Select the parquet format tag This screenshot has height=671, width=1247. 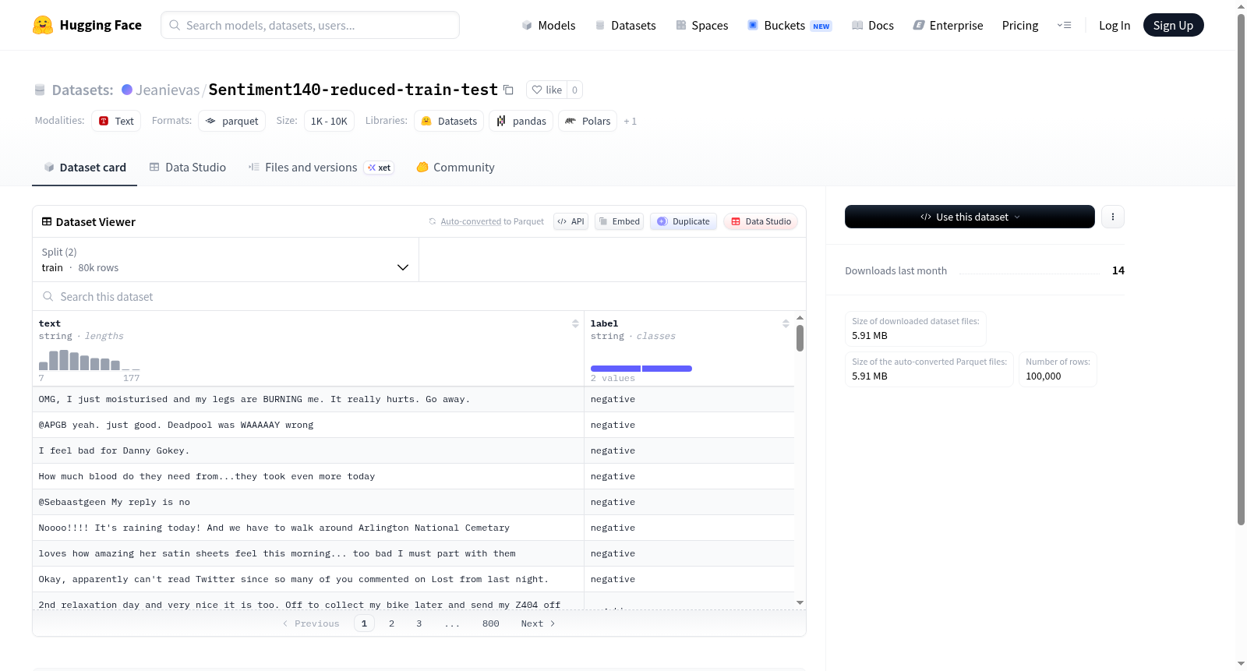(x=231, y=121)
